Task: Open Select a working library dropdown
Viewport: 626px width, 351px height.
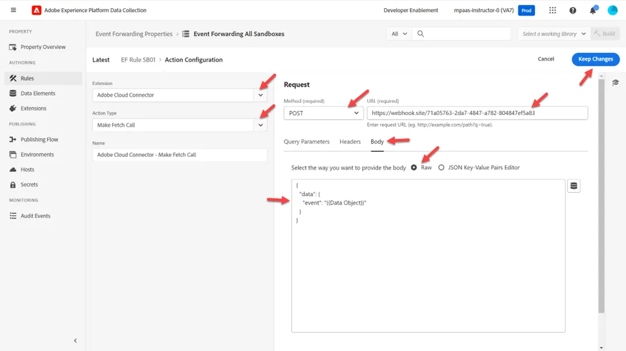Action: tap(553, 34)
